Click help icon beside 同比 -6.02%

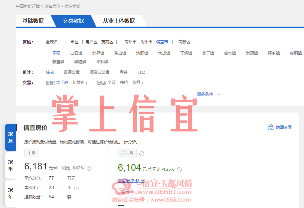89,168
